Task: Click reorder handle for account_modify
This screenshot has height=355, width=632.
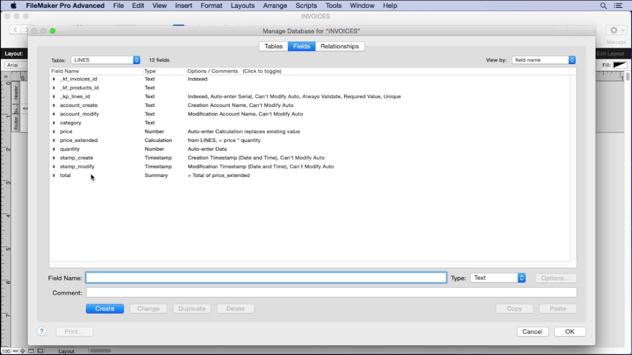Action: pos(54,114)
